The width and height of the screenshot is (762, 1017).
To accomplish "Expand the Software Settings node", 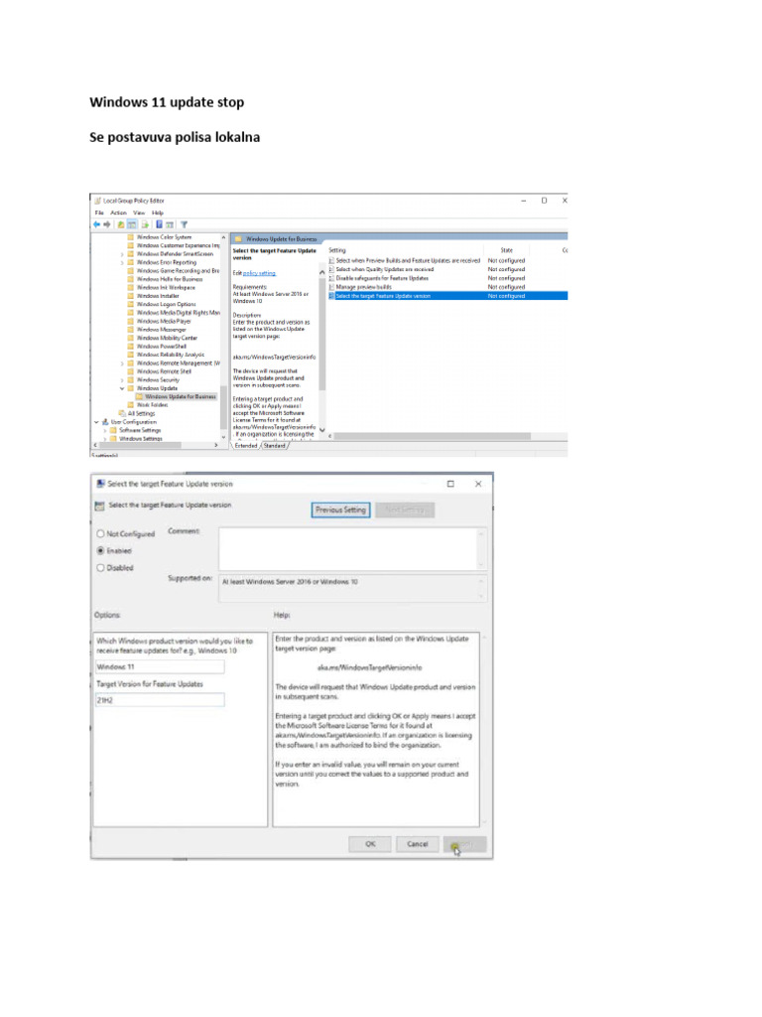I will tap(105, 430).
